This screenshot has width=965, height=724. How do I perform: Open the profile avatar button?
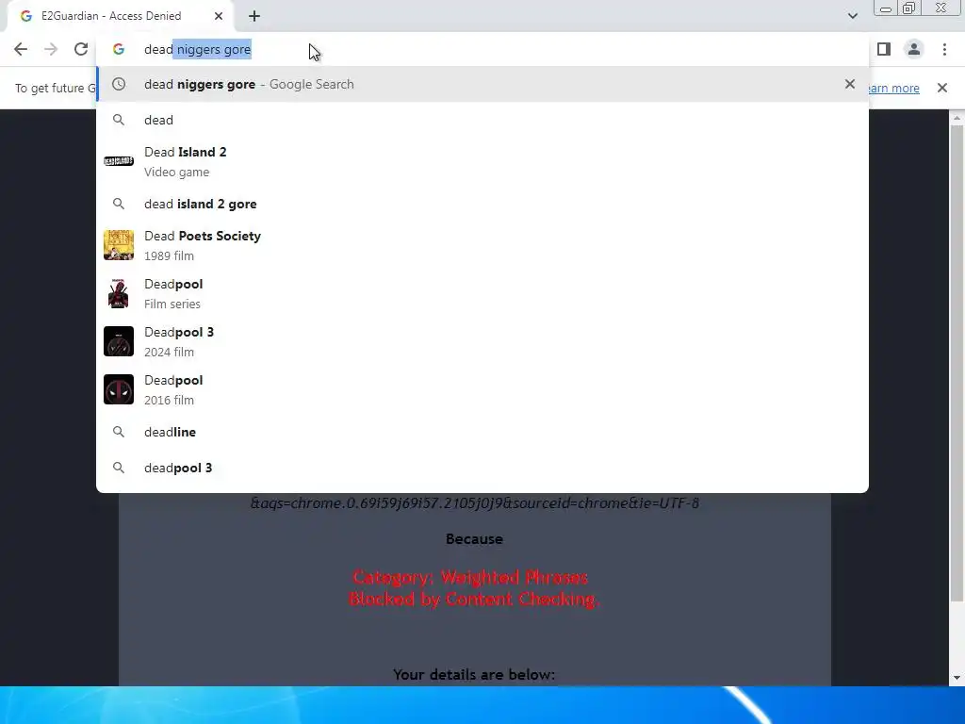[914, 49]
